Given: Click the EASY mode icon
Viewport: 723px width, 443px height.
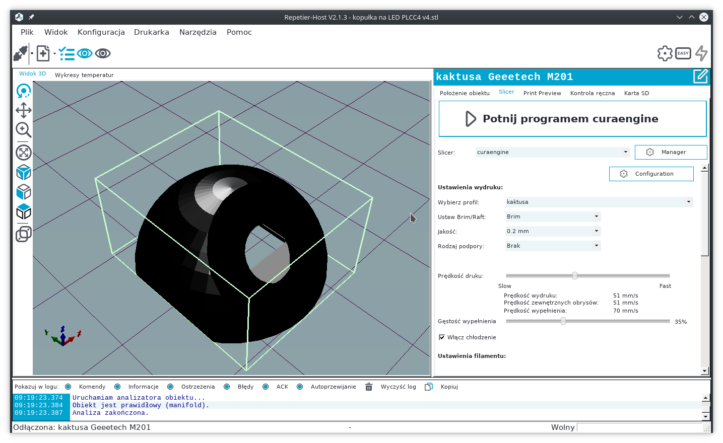Looking at the screenshot, I should pos(683,53).
